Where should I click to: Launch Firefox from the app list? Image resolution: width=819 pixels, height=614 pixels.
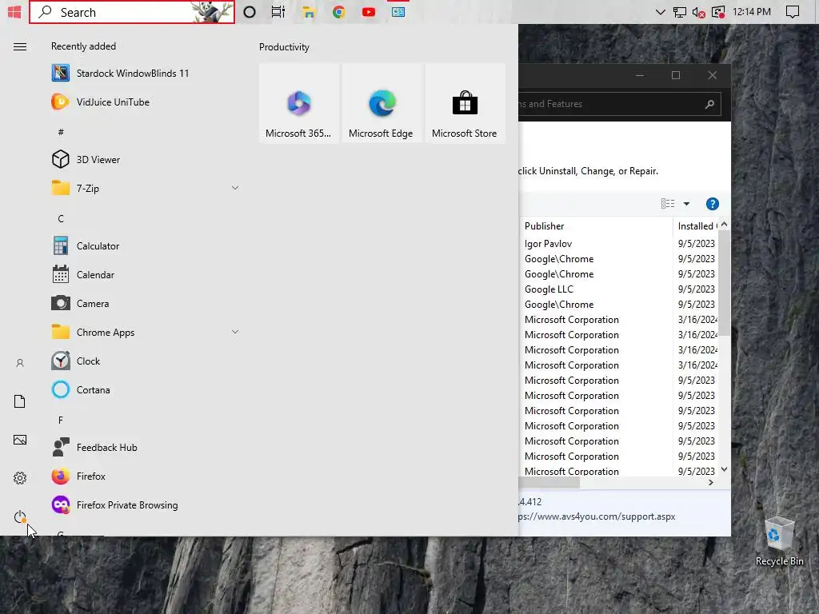pyautogui.click(x=146, y=476)
